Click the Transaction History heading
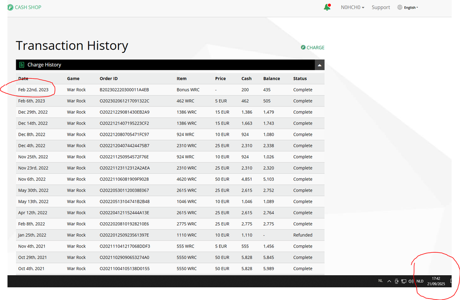The image size is (460, 300). 72,45
